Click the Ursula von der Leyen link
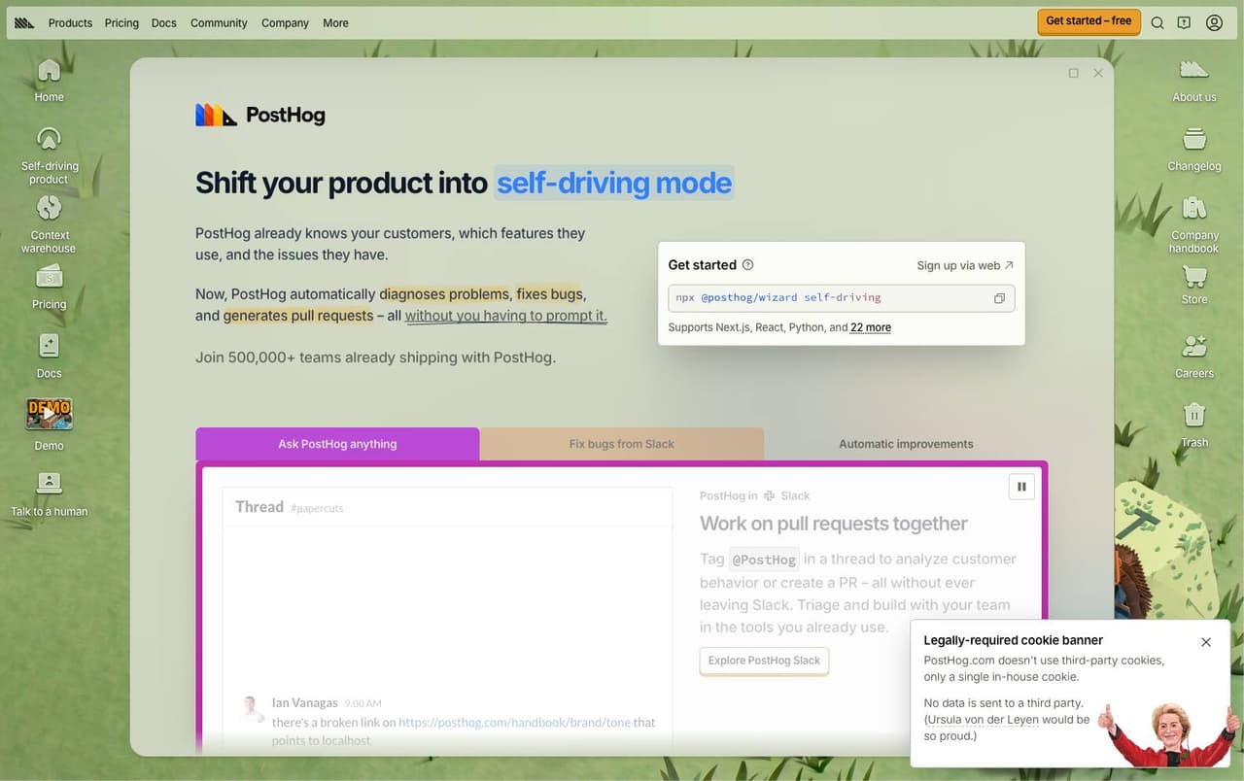Image resolution: width=1244 pixels, height=781 pixels. [x=983, y=720]
